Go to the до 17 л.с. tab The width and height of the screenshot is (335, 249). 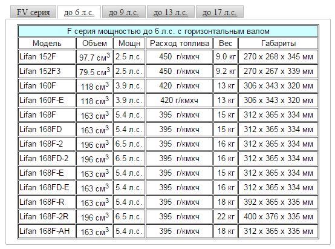click(x=220, y=12)
